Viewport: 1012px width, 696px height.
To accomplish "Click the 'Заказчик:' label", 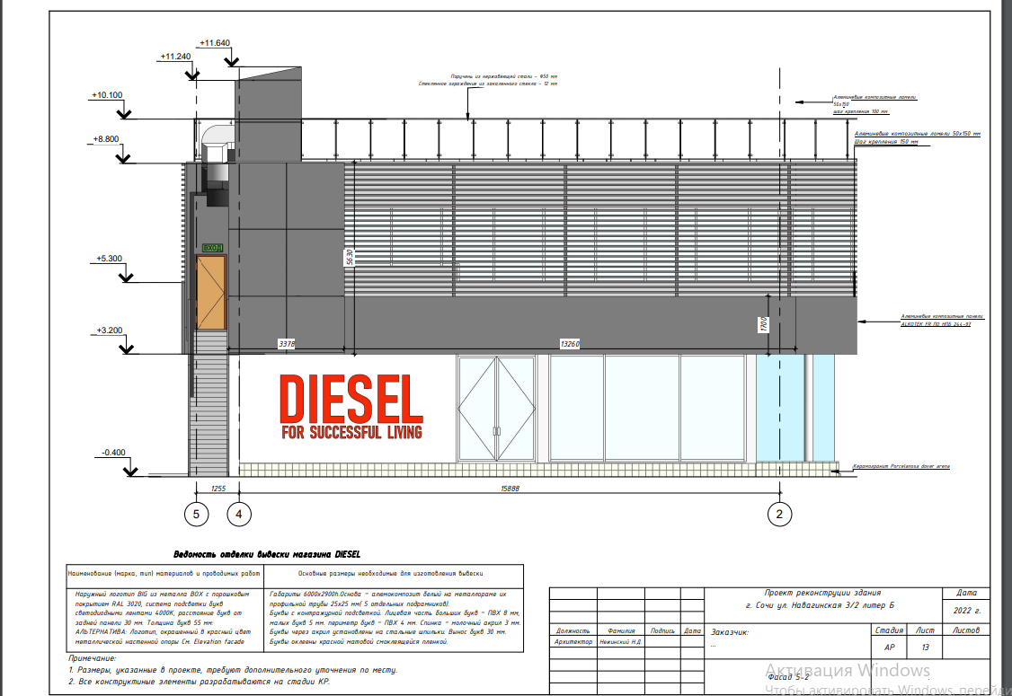I will pos(729,633).
